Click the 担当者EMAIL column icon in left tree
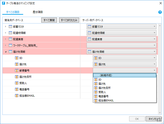The width and height of the screenshot is (164, 124). [17, 96]
